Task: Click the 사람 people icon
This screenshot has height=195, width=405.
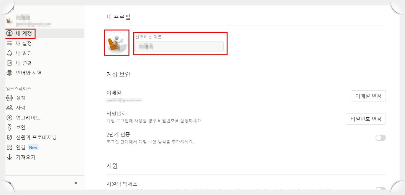Action: point(10,108)
